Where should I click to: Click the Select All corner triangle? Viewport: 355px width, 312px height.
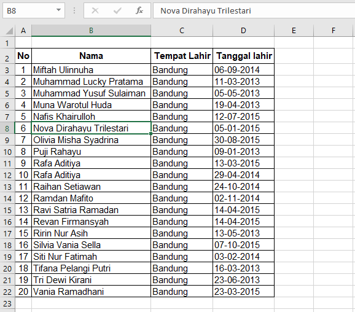9,31
